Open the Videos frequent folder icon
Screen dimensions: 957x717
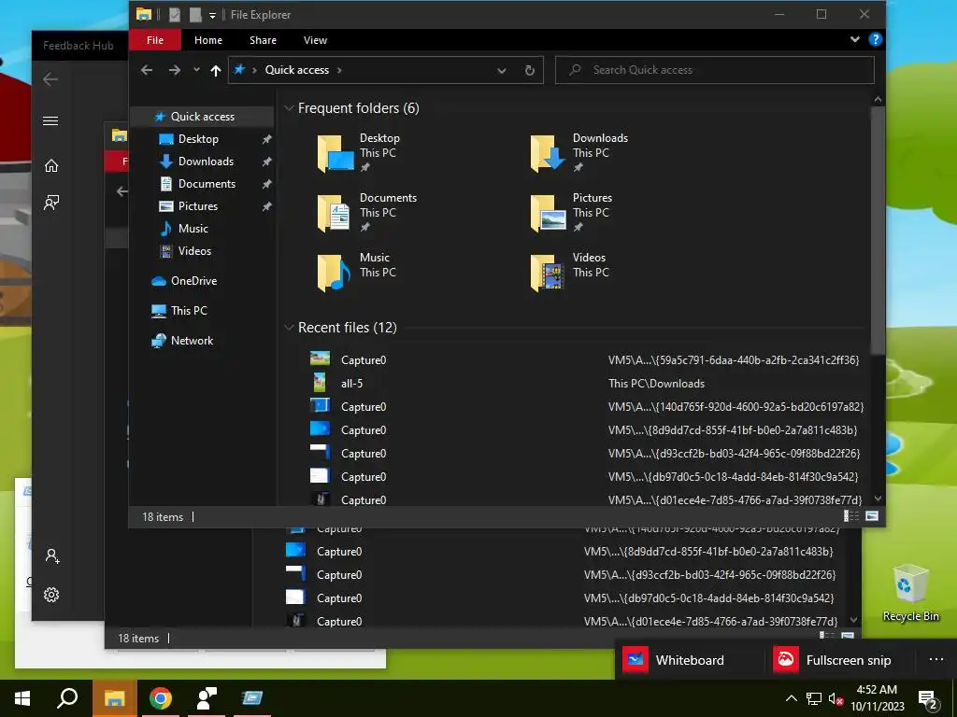[x=548, y=273]
